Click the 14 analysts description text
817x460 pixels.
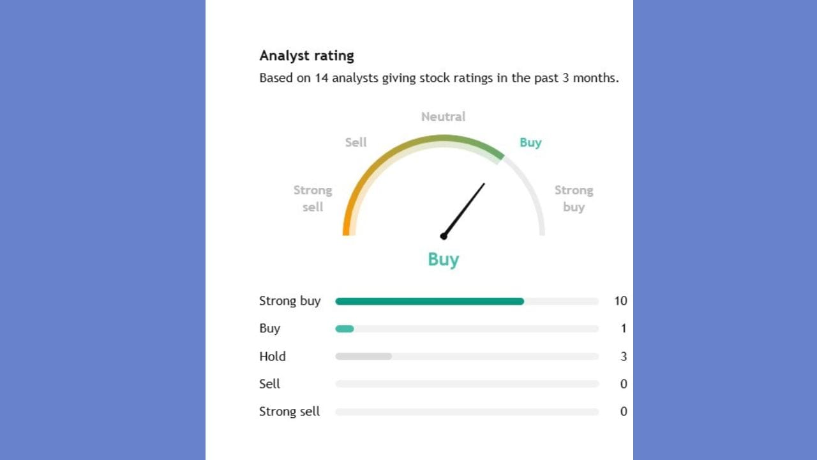[x=438, y=79]
